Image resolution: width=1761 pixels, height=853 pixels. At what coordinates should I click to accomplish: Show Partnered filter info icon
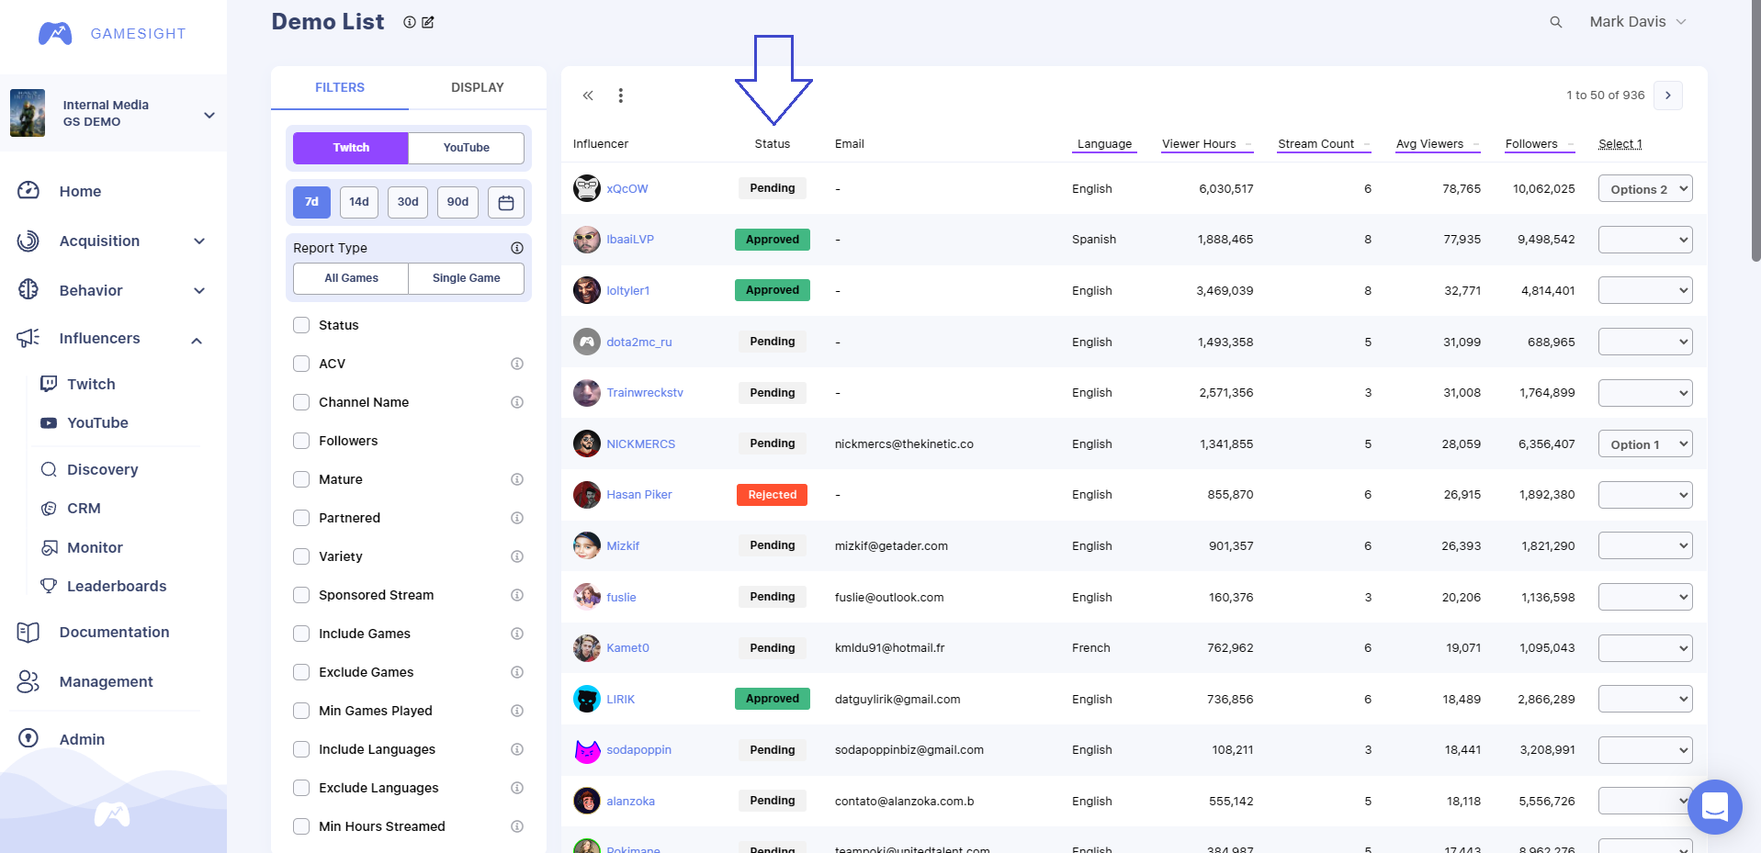[517, 518]
